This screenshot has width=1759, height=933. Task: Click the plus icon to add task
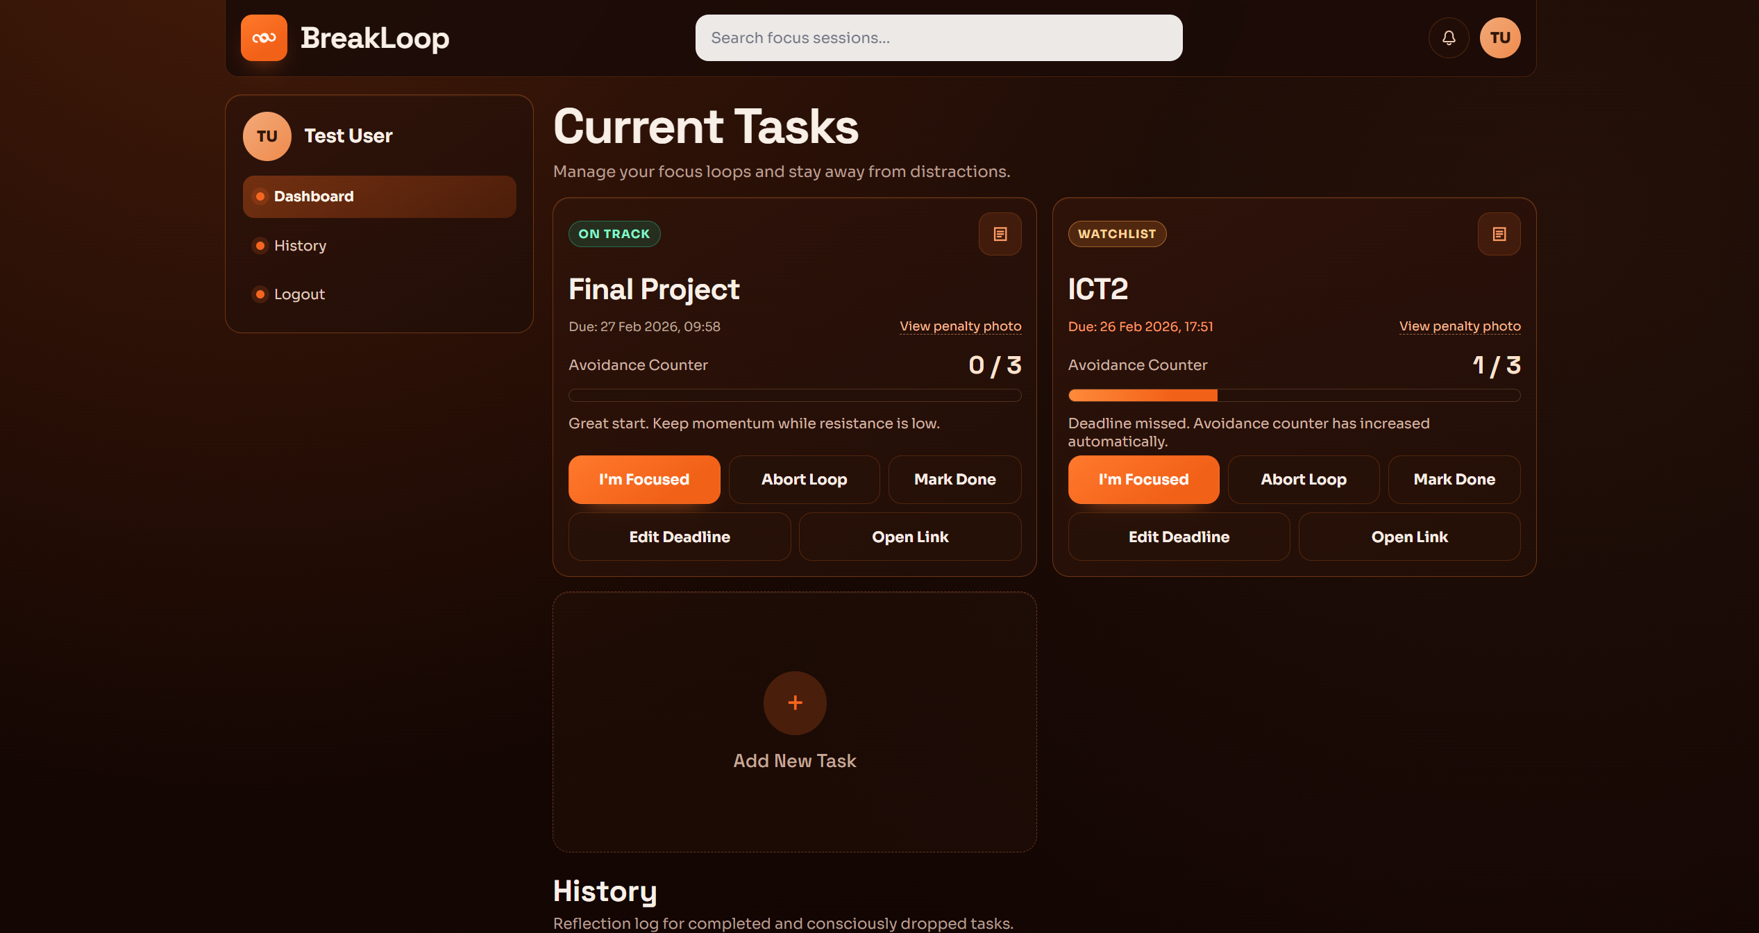pyautogui.click(x=795, y=703)
